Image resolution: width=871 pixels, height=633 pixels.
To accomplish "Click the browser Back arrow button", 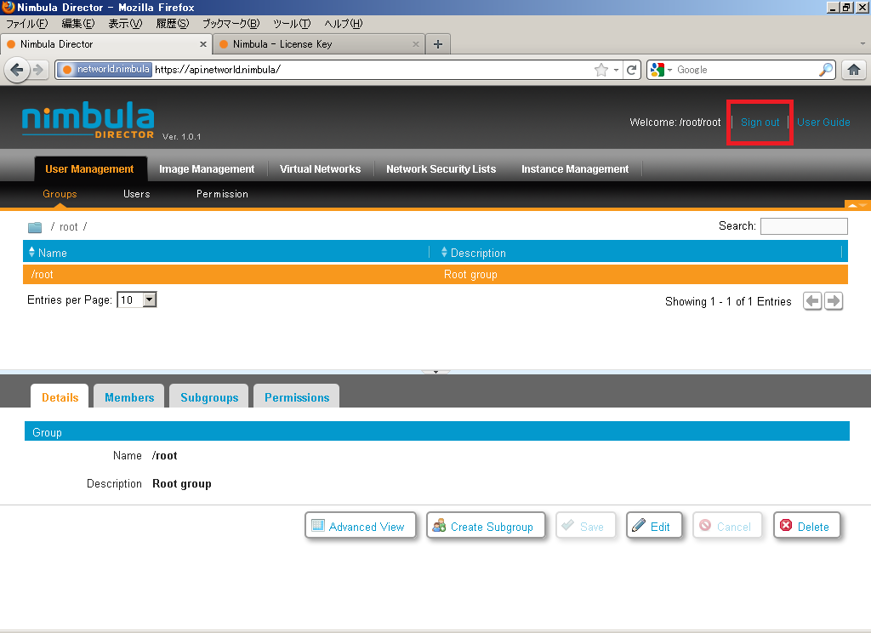I will pos(17,70).
